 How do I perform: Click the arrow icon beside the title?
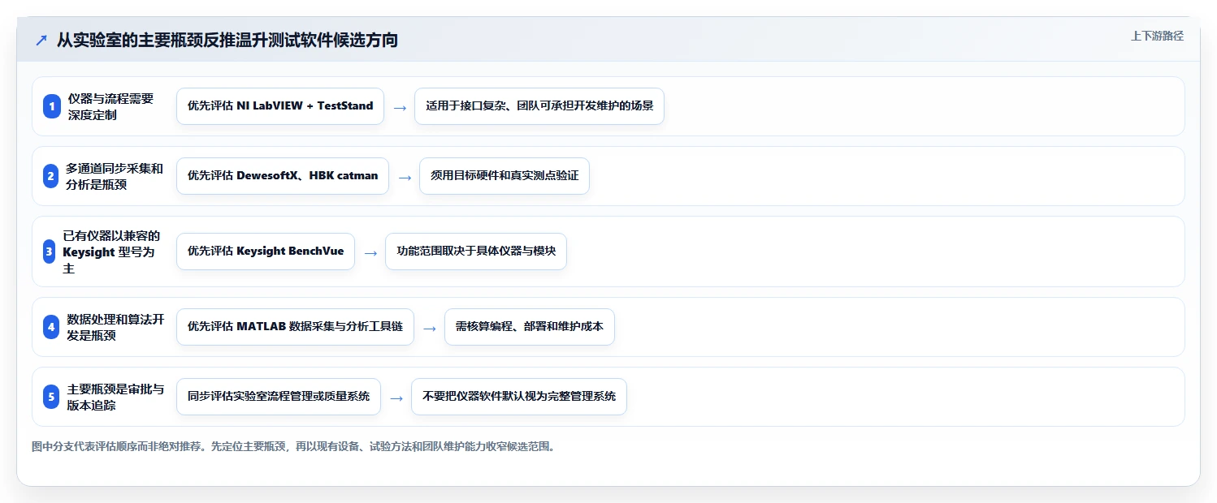pyautogui.click(x=41, y=40)
